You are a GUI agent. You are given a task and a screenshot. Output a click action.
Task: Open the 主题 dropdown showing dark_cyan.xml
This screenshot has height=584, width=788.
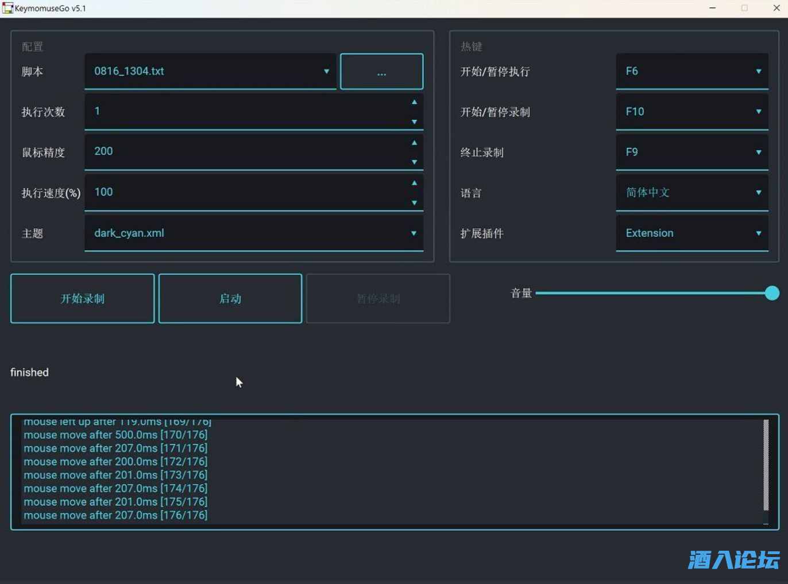[253, 233]
